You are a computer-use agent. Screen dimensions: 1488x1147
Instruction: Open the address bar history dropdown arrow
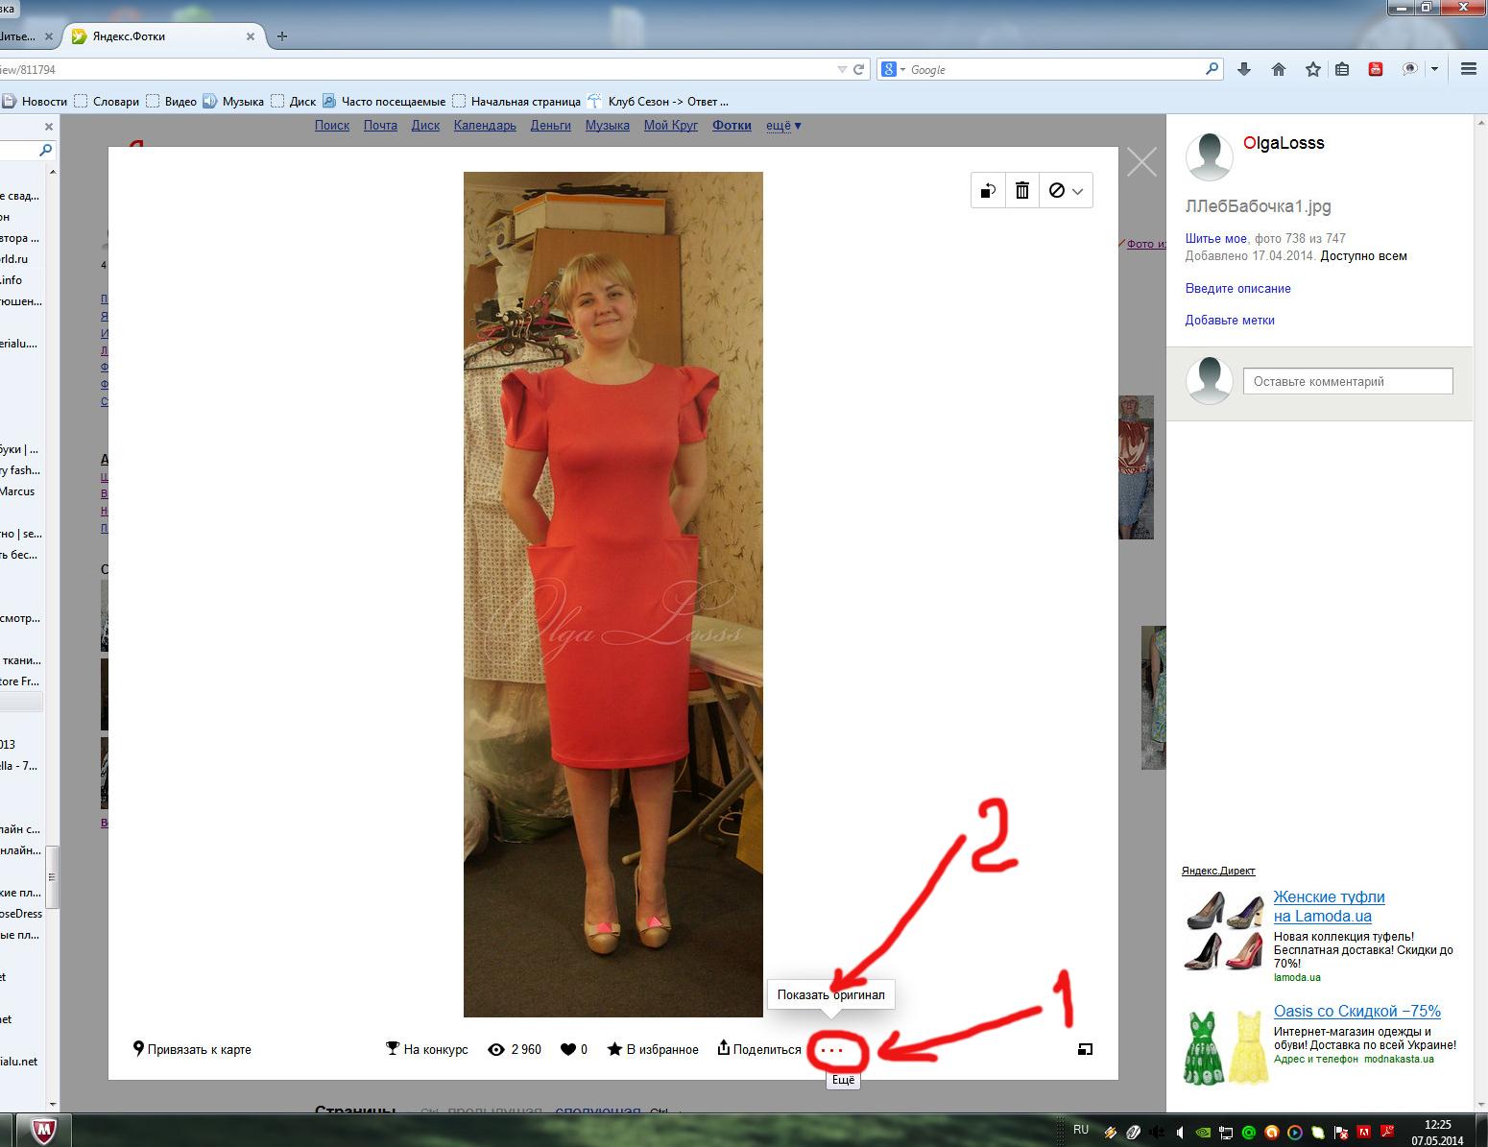pyautogui.click(x=842, y=69)
